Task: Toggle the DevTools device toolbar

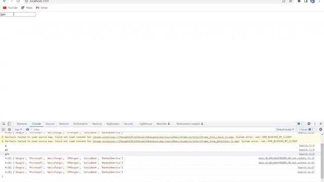Action: pos(9,124)
